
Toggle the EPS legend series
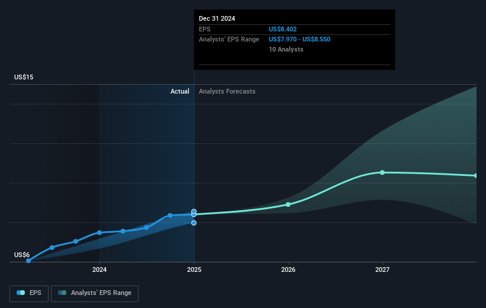[29, 293]
